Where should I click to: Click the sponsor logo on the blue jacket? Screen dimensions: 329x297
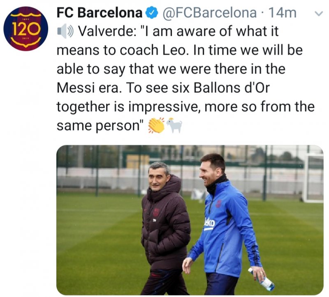point(209,224)
